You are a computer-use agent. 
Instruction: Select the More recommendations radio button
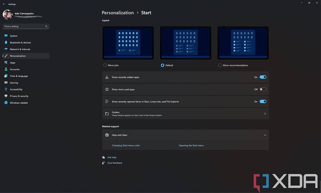pyautogui.click(x=220, y=65)
